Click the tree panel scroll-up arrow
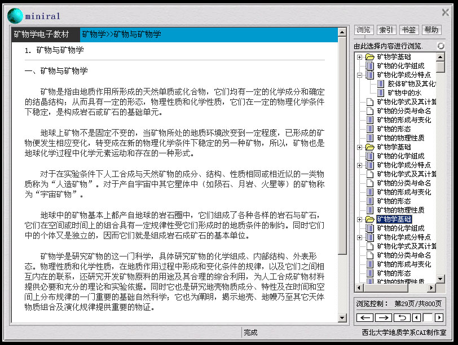458x345 pixels. (440, 56)
